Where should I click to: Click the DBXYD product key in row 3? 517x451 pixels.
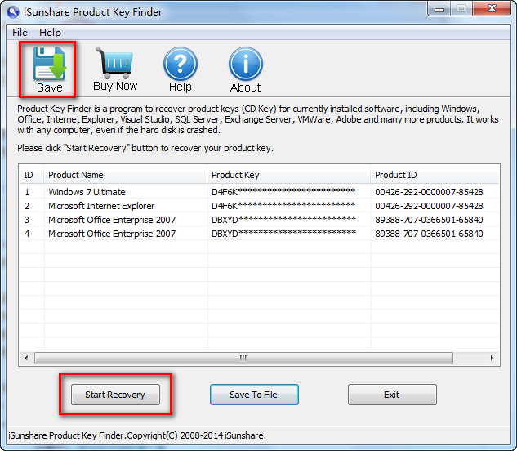pos(283,220)
